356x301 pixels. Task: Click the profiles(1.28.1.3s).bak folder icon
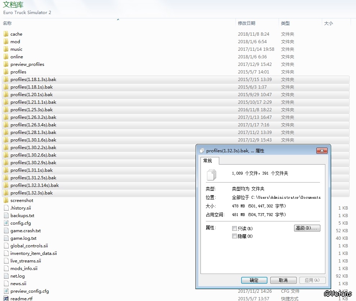pyautogui.click(x=6, y=132)
